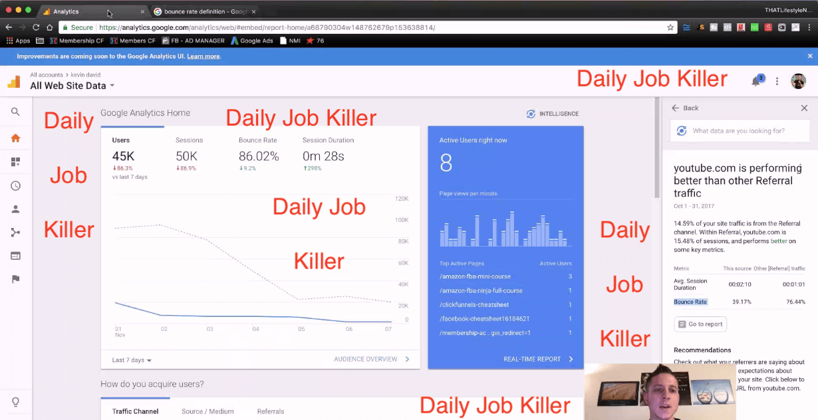Switch to the Analytics browser tab
This screenshot has height=420, width=818.
(x=93, y=12)
